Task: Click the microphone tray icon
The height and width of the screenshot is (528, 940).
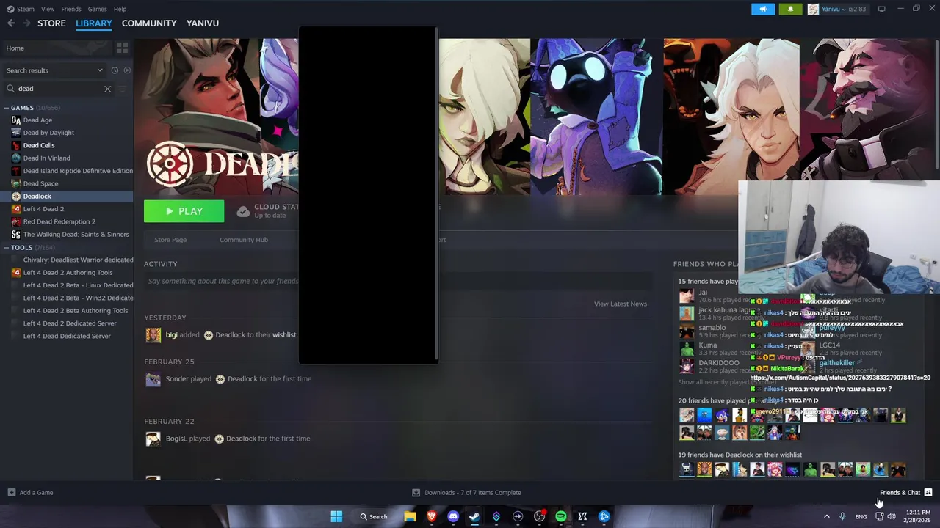Action: tap(842, 516)
